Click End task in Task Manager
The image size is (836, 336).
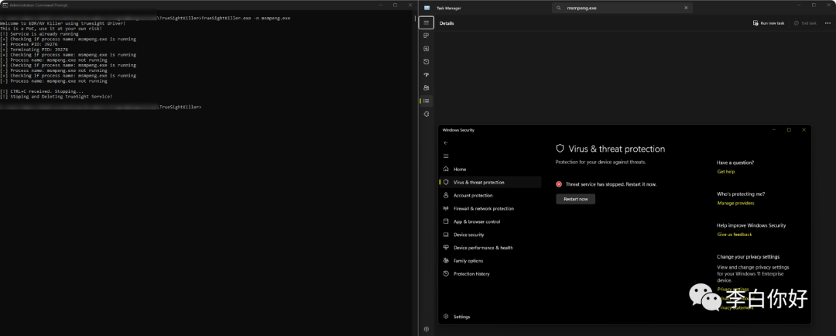[805, 23]
